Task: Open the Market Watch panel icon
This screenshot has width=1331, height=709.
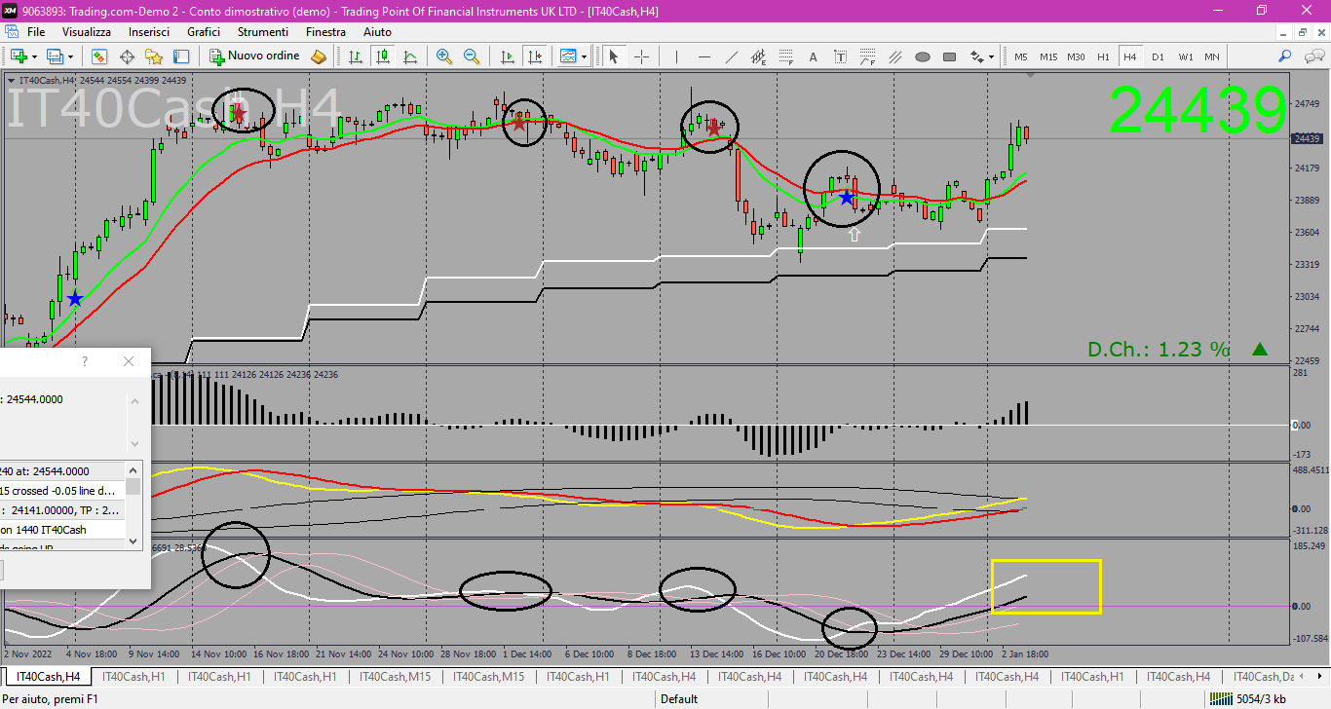Action: click(99, 56)
